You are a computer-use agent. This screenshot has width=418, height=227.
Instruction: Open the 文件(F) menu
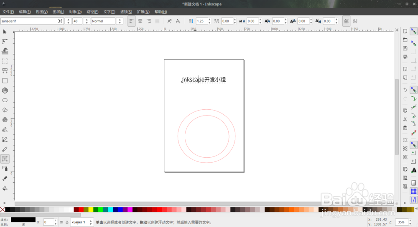(x=8, y=12)
